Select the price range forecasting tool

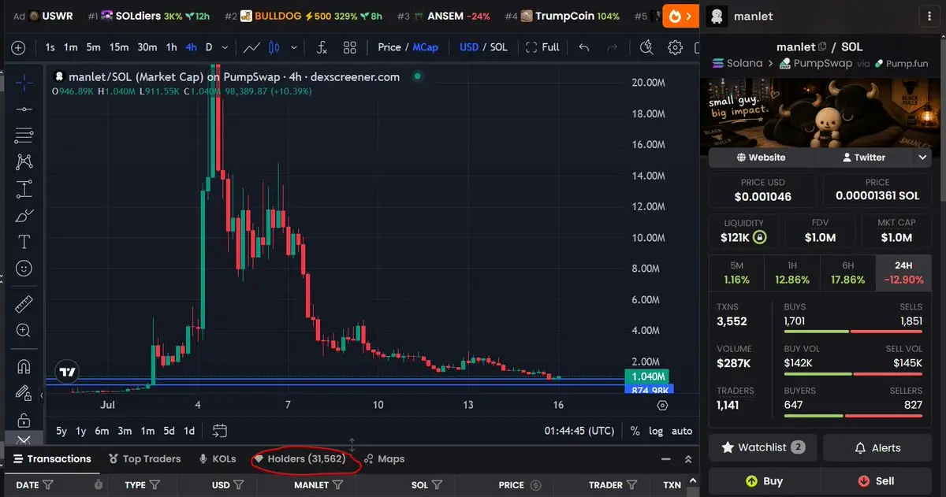coord(24,188)
